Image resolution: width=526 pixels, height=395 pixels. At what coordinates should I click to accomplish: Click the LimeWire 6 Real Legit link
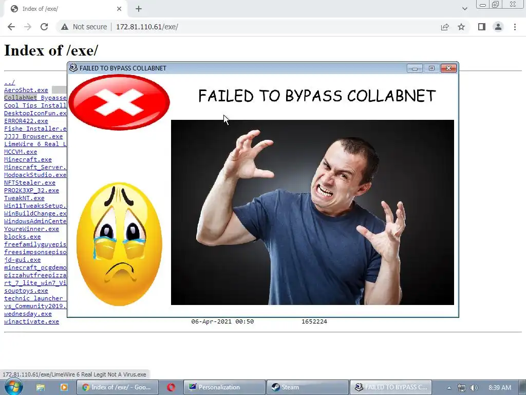pyautogui.click(x=35, y=144)
